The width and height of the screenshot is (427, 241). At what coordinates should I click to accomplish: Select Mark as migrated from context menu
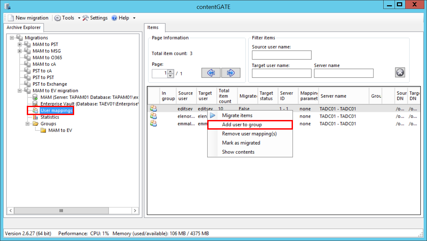[241, 143]
